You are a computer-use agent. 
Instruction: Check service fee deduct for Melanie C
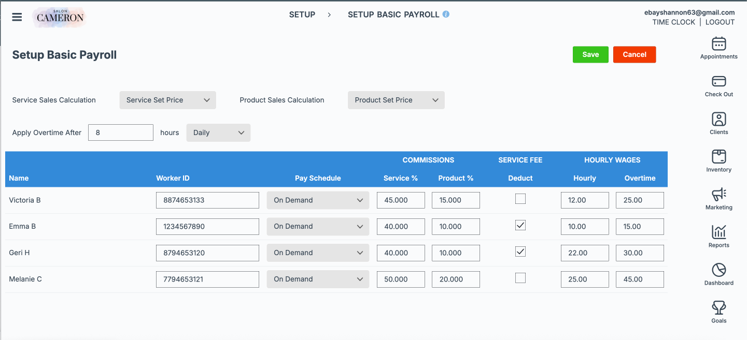point(520,278)
